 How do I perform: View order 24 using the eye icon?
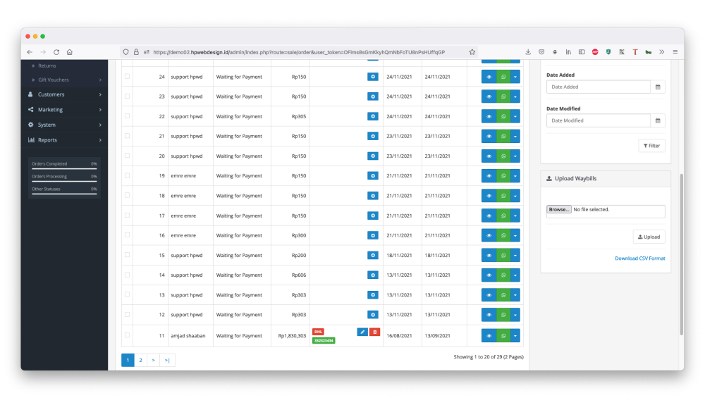489,76
